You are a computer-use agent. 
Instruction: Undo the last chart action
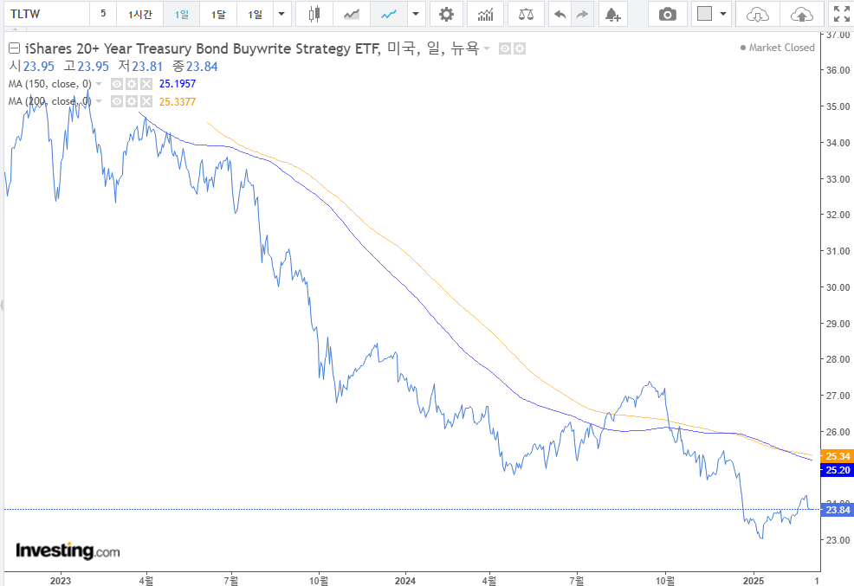[560, 14]
